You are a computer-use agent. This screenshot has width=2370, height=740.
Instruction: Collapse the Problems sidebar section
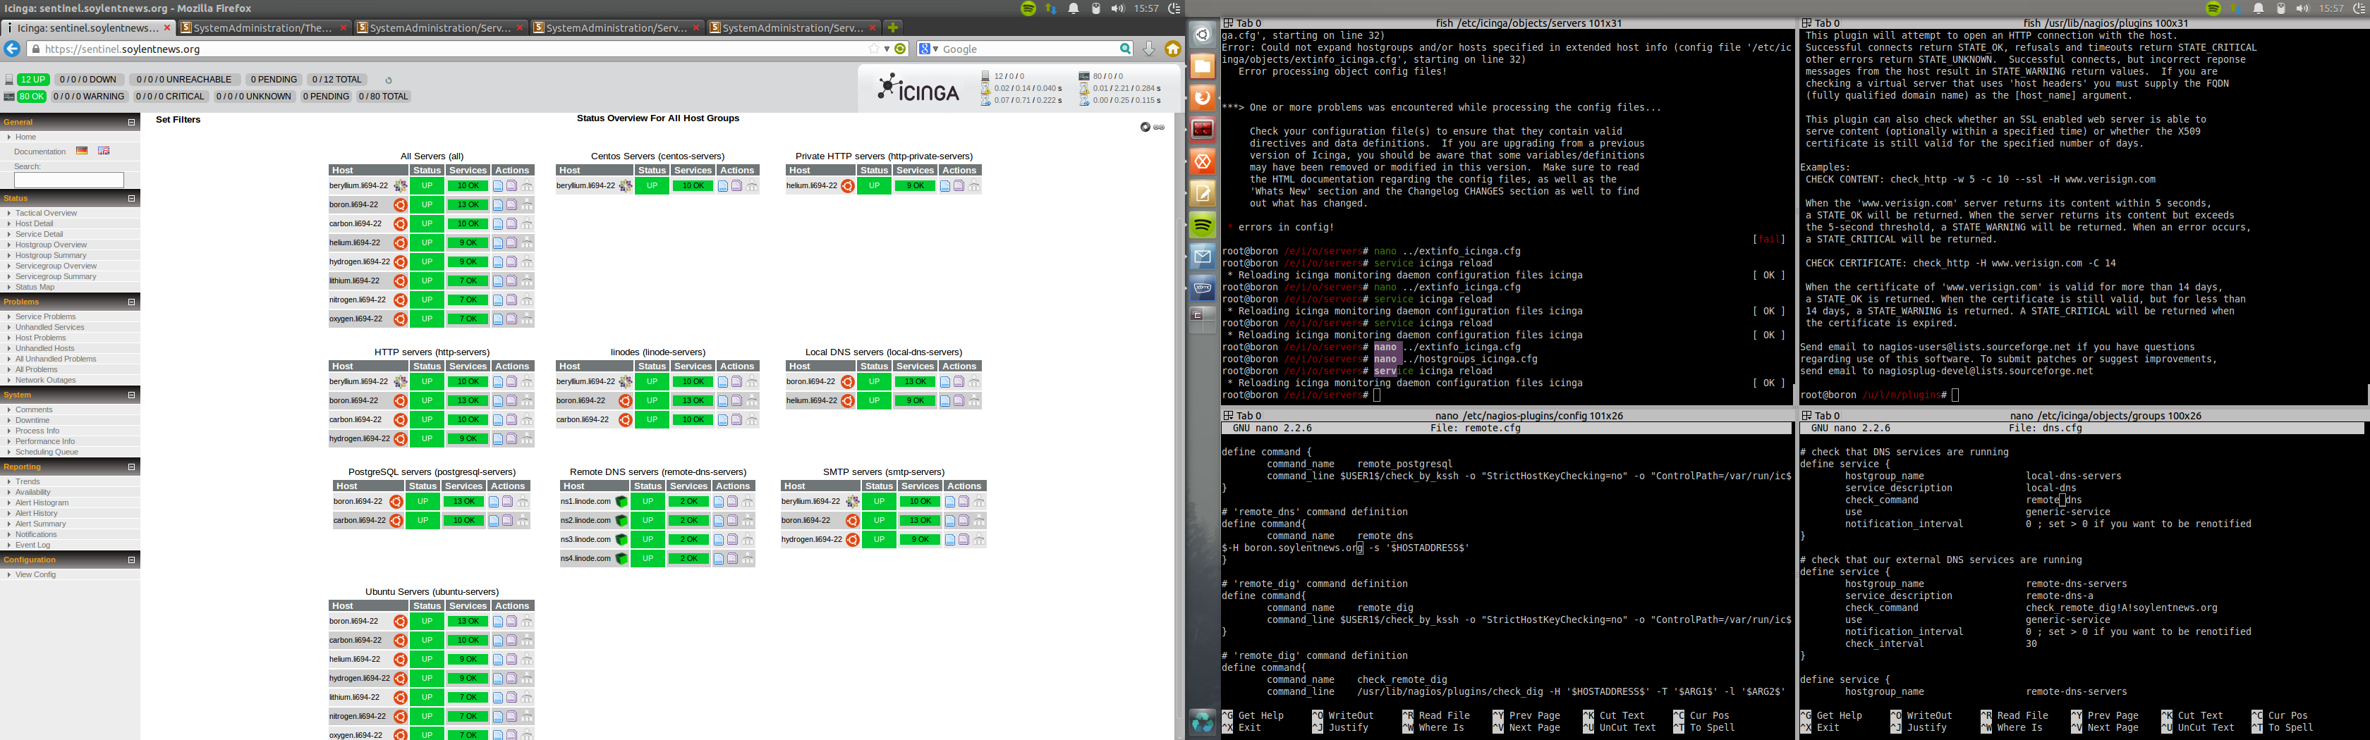tap(130, 302)
